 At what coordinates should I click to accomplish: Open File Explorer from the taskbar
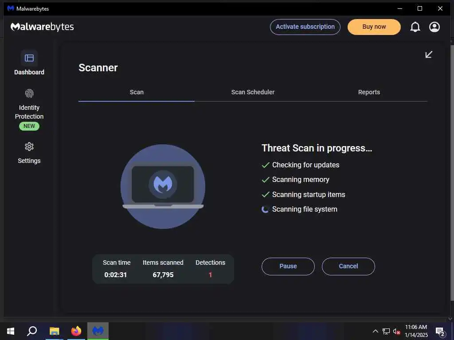55,331
